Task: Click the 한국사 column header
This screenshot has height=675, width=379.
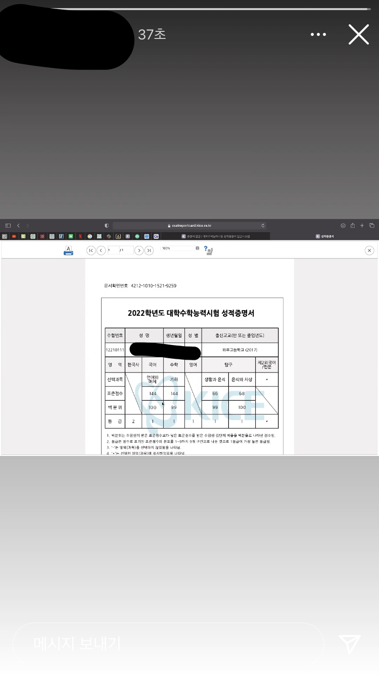Action: 133,364
